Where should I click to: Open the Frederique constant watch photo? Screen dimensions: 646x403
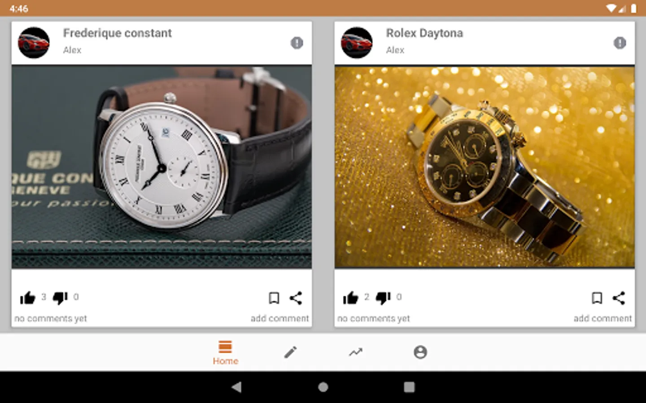point(161,167)
